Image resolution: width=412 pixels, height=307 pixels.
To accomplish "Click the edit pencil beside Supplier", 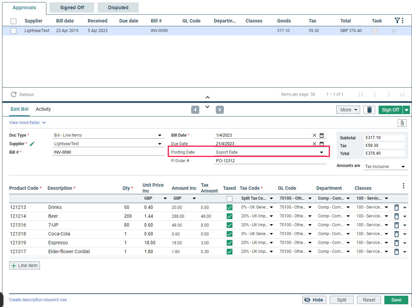I will [x=32, y=143].
